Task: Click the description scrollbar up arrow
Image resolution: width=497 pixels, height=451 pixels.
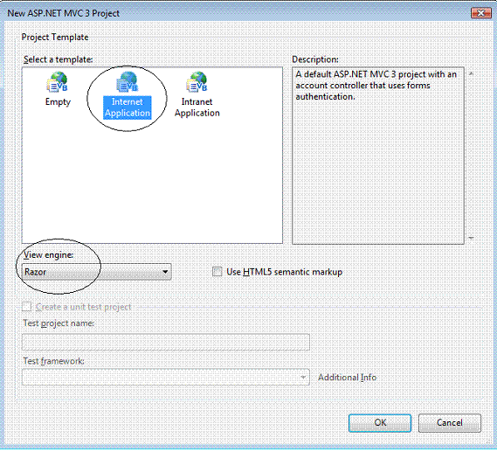Action: pos(472,73)
